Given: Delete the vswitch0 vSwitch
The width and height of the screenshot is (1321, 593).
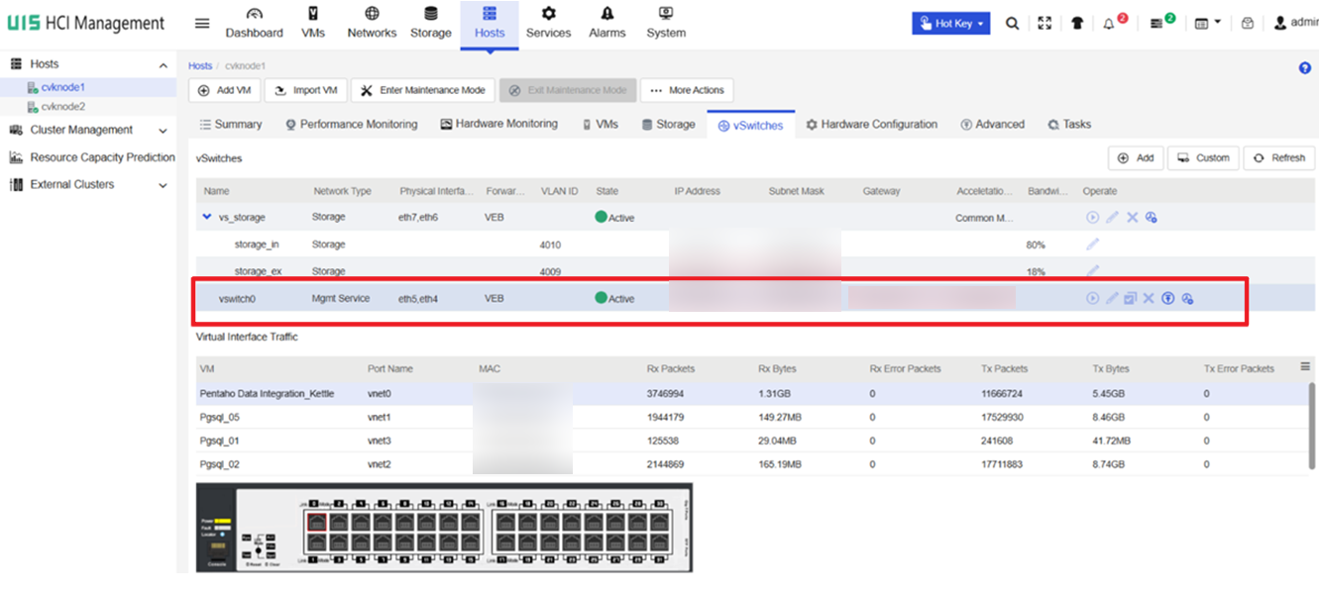Looking at the screenshot, I should tap(1149, 299).
